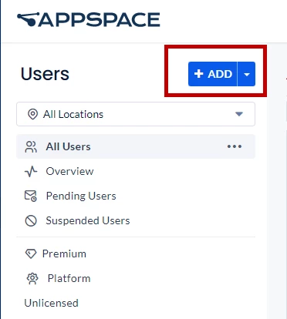Open the All Locations dropdown
Viewport: 287px width, 319px height.
136,114
